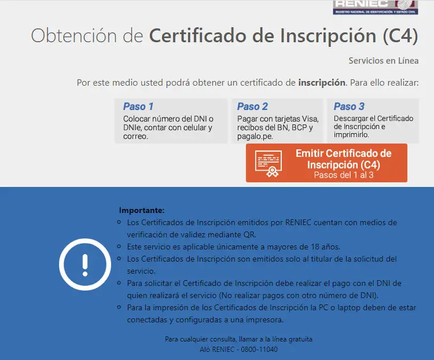
Task: Click the page title Obtención de Certificado de Inscripción
Action: pyautogui.click(x=225, y=35)
